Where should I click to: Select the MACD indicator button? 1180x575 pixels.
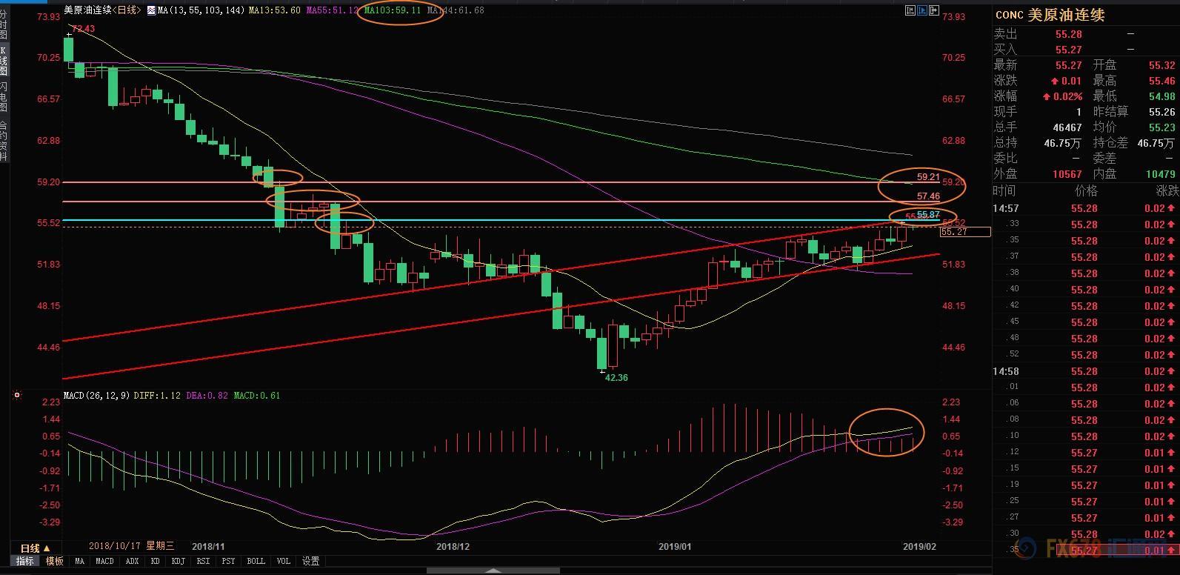(104, 561)
